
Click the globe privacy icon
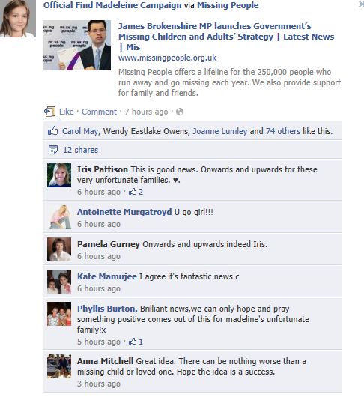coord(180,112)
